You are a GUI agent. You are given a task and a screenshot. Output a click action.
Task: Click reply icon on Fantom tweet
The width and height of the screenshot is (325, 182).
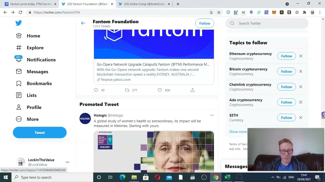click(x=96, y=90)
